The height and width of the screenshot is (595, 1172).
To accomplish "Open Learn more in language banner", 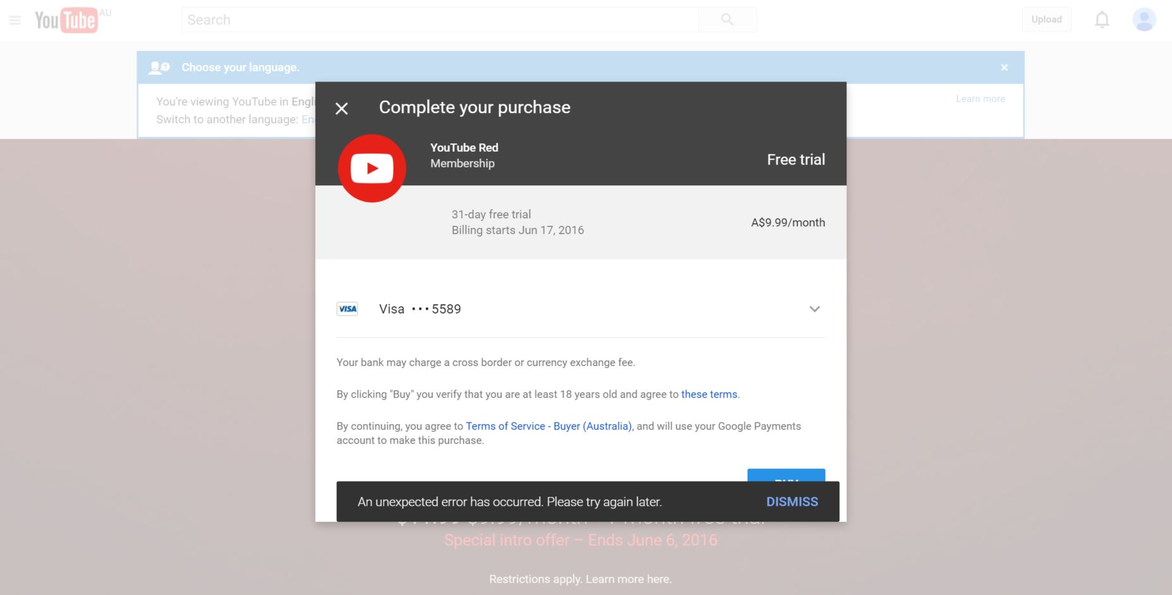I will 980,99.
